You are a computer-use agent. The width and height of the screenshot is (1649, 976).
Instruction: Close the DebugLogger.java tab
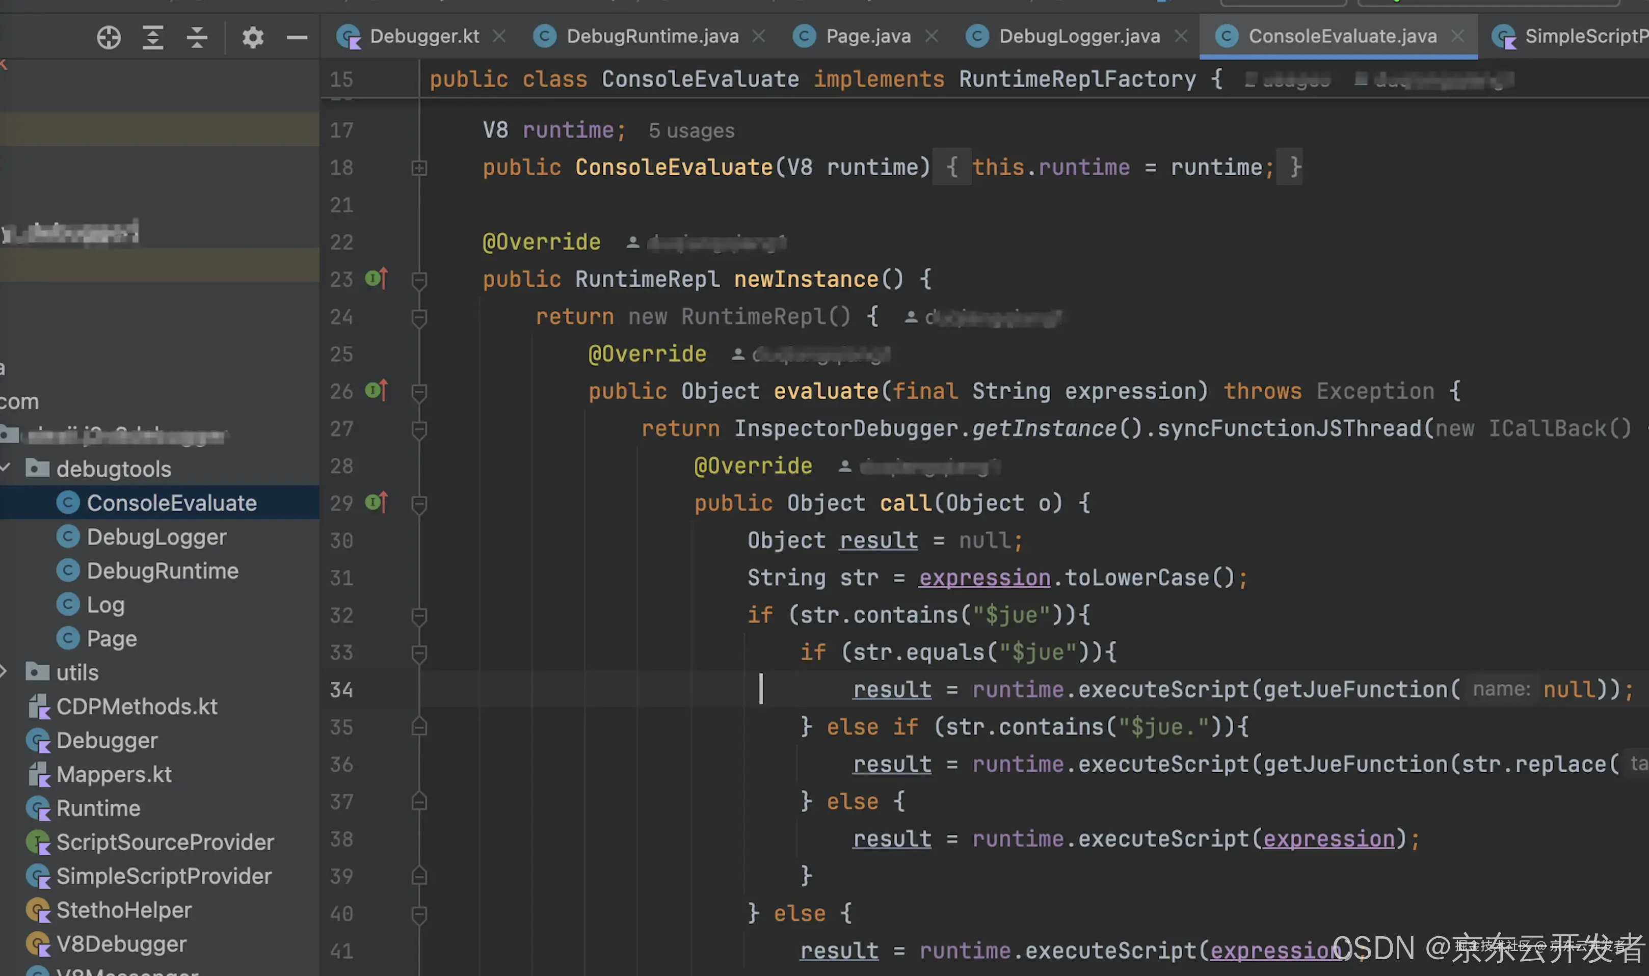1181,36
